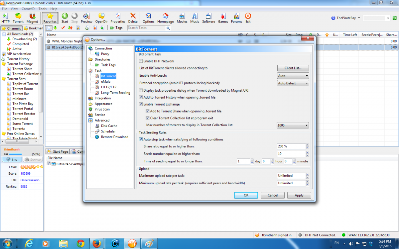This screenshot has height=249, width=399.
Task: Click the Seeds number input field
Action: click(291, 154)
